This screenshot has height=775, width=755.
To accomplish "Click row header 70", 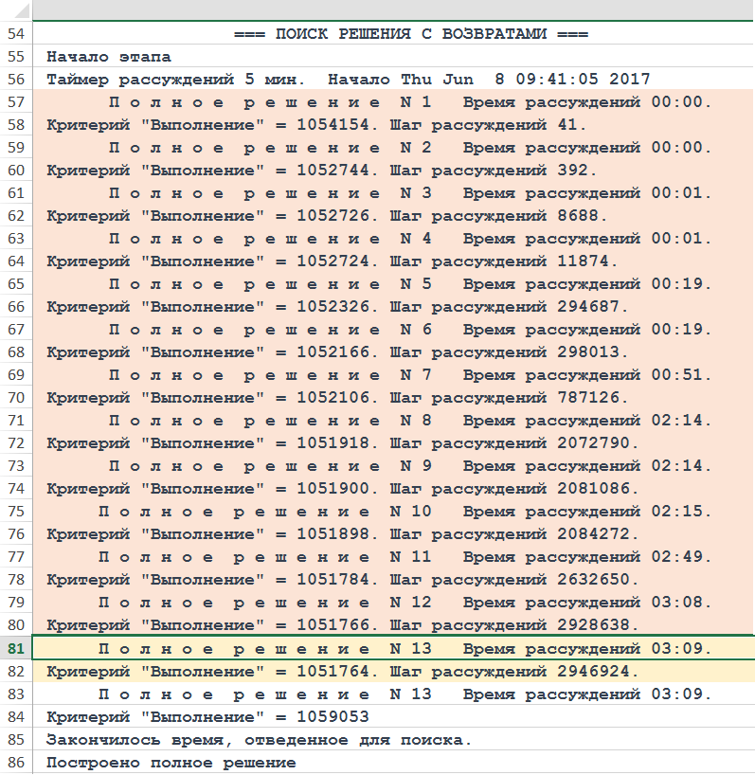I will click(15, 398).
